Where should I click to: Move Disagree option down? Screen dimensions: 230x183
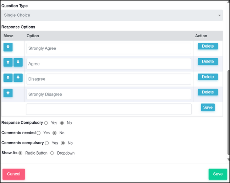[x=18, y=77]
